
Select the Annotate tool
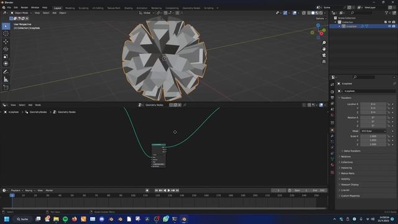click(x=6, y=72)
